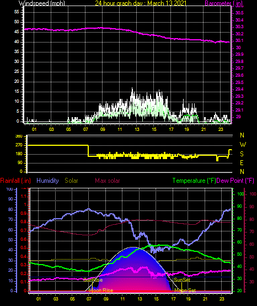Click the 'Windspeed (mph)' axis title

[42, 3]
